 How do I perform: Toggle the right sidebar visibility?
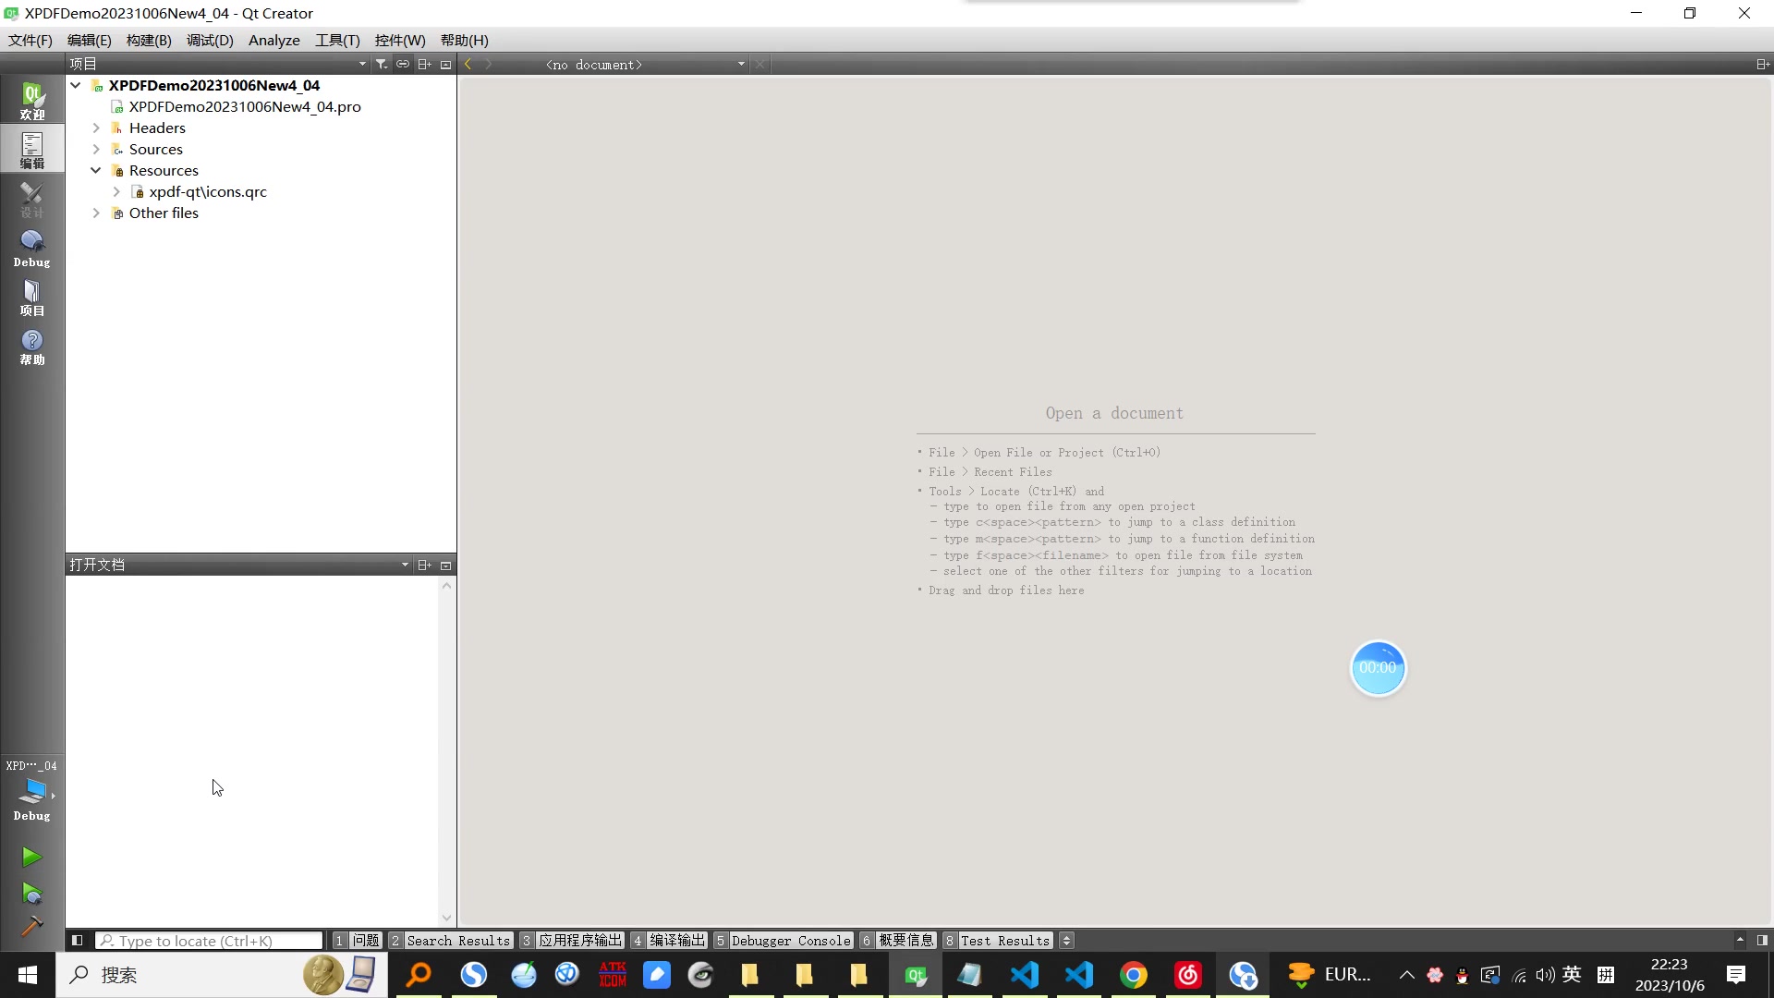1762,941
